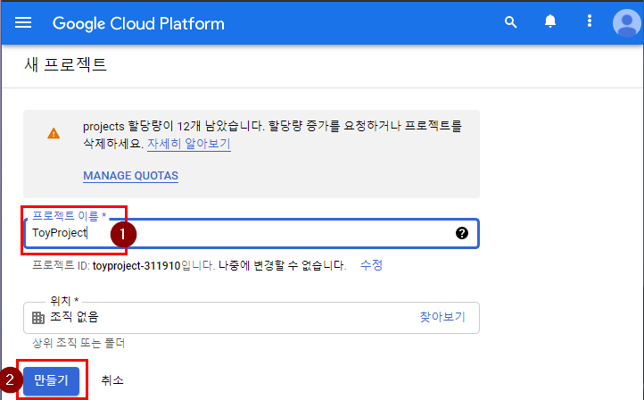This screenshot has height=400, width=644.
Task: Click the project ID toyproject-311910 text
Action: coord(136,266)
